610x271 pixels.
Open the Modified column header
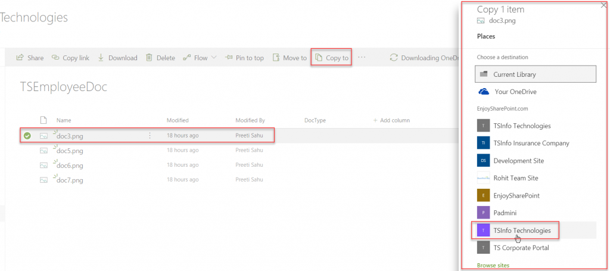click(178, 120)
